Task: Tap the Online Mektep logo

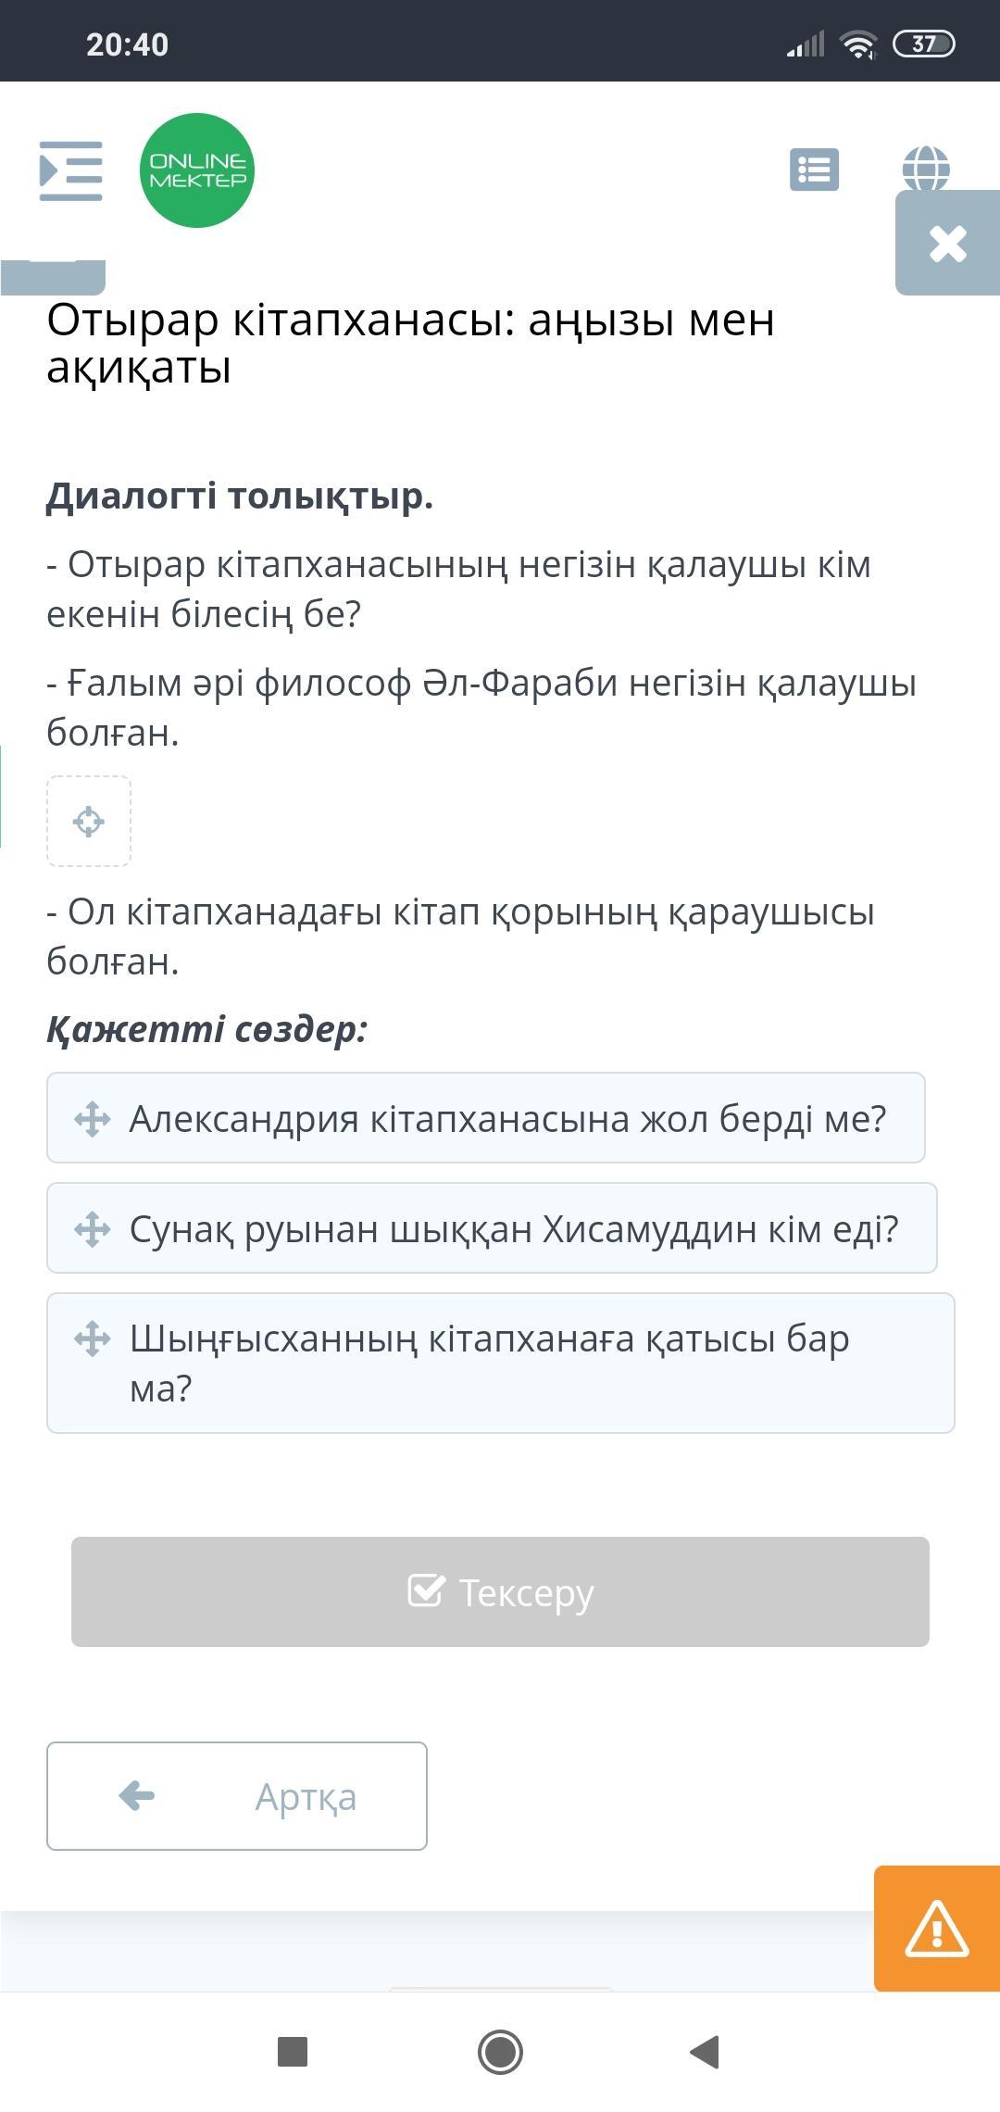Action: coord(196,171)
